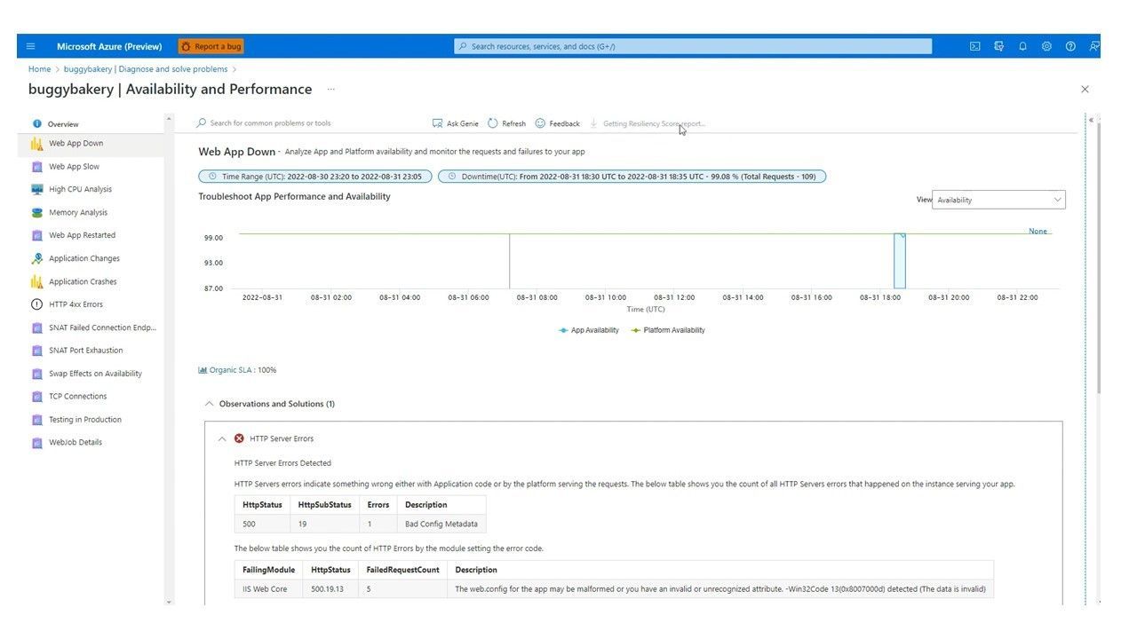Toggle the App Availability legend series
This screenshot has width=1137, height=639.
589,330
